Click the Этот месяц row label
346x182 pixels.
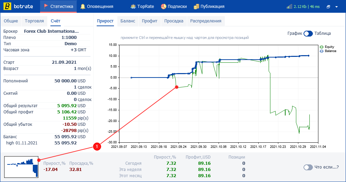pos(130,175)
